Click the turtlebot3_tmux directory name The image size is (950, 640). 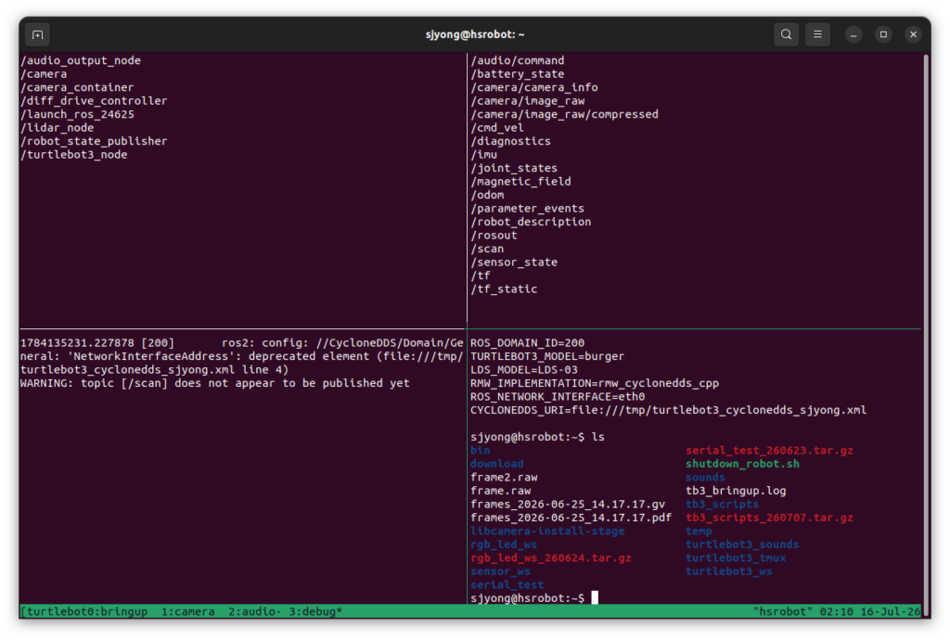pyautogui.click(x=736, y=557)
